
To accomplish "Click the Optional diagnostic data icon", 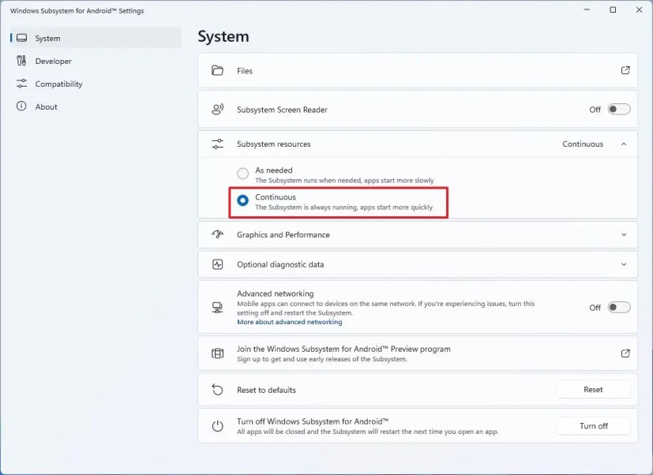I will click(x=218, y=263).
